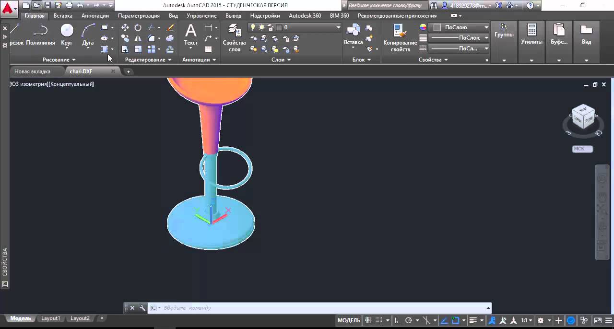Image resolution: width=614 pixels, height=329 pixels.
Task: Expand the Слои panel
Action: (281, 59)
